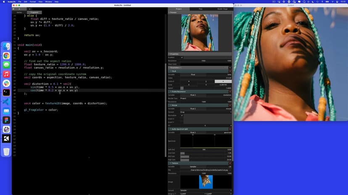This screenshot has height=195, width=348.
Task: Open the Render Pass Project dropdown
Action: point(206,98)
